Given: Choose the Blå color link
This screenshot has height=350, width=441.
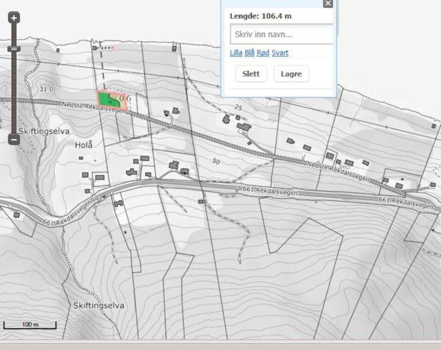Looking at the screenshot, I should point(249,53).
